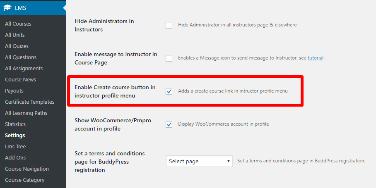Check Hide Administrators in Instructors checkbox
Viewport: 376px width, 188px height.
(169, 25)
